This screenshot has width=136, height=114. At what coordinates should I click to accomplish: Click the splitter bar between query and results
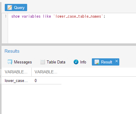coord(69,45)
